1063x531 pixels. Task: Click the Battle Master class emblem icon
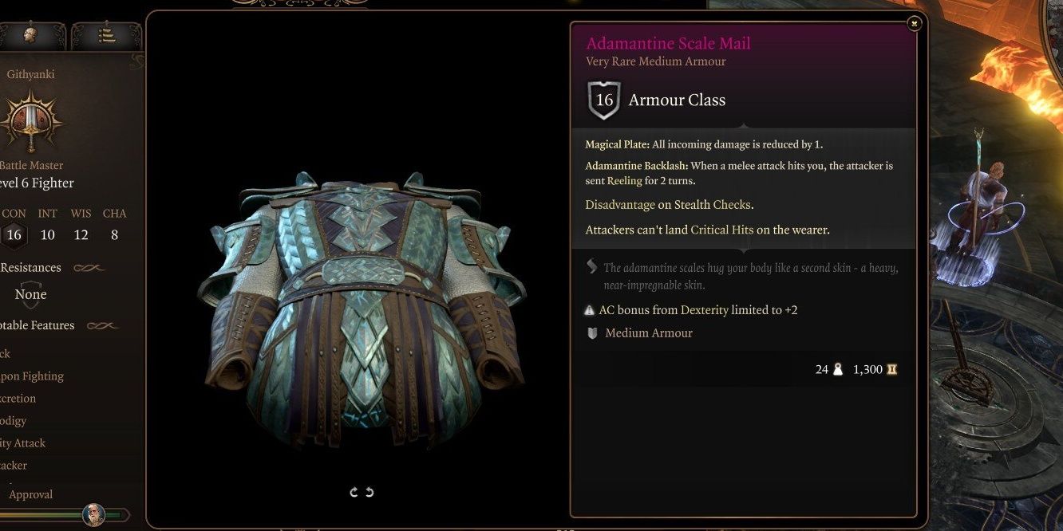[x=31, y=121]
